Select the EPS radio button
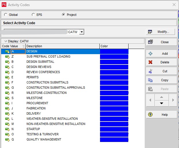 (x=33, y=15)
